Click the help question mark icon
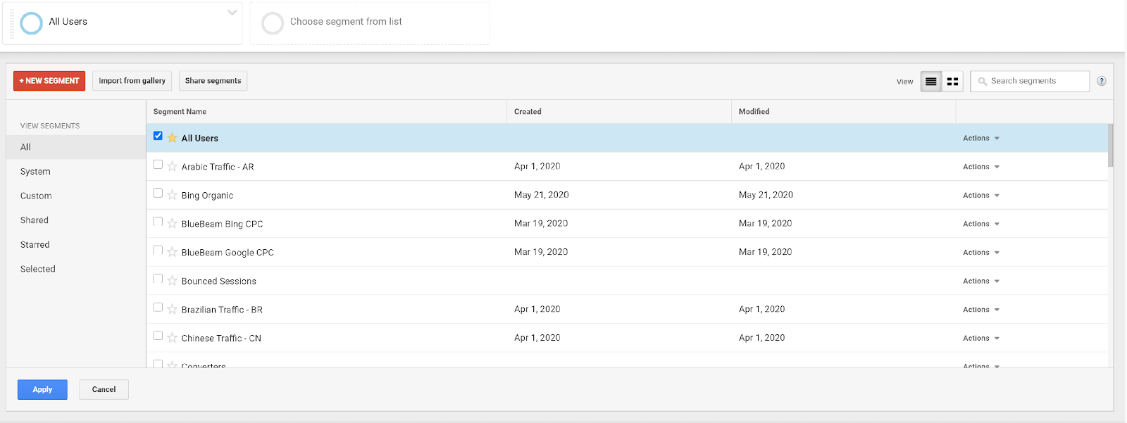 (x=1102, y=81)
